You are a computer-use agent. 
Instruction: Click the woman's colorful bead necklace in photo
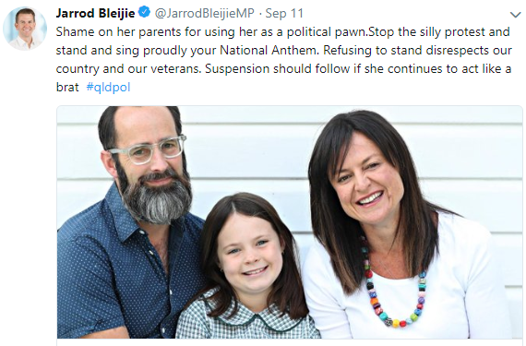[393, 283]
